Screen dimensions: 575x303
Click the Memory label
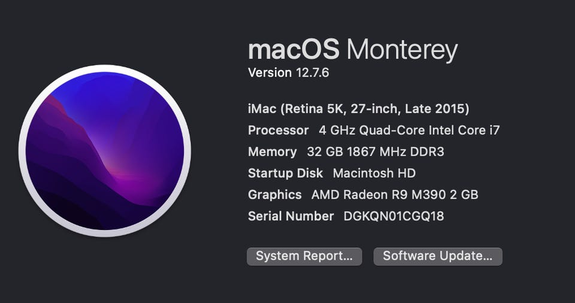click(272, 152)
